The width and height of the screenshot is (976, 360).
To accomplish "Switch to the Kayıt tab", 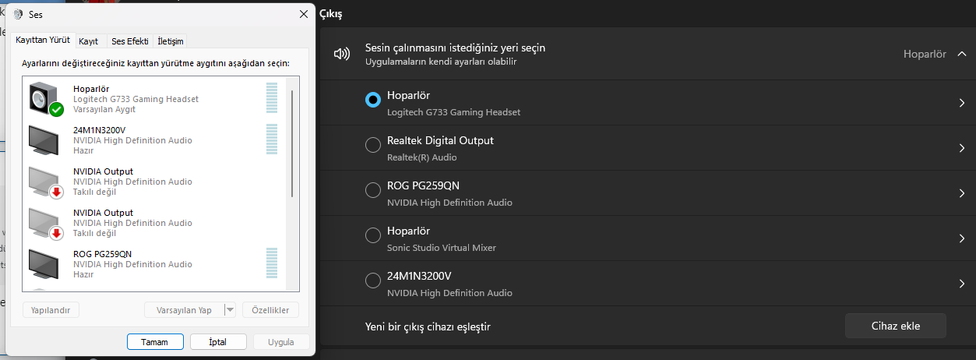I will tap(89, 41).
